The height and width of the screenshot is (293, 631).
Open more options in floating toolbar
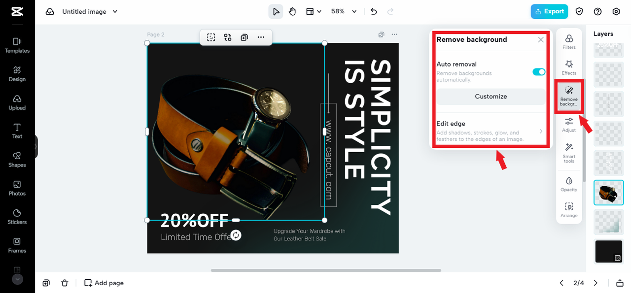[x=261, y=37]
